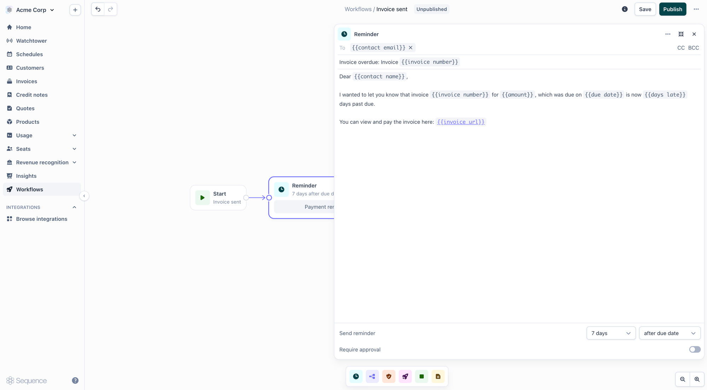The height and width of the screenshot is (390, 707).
Task: Collapse the left sidebar with the arrow handle
Action: coord(84,196)
